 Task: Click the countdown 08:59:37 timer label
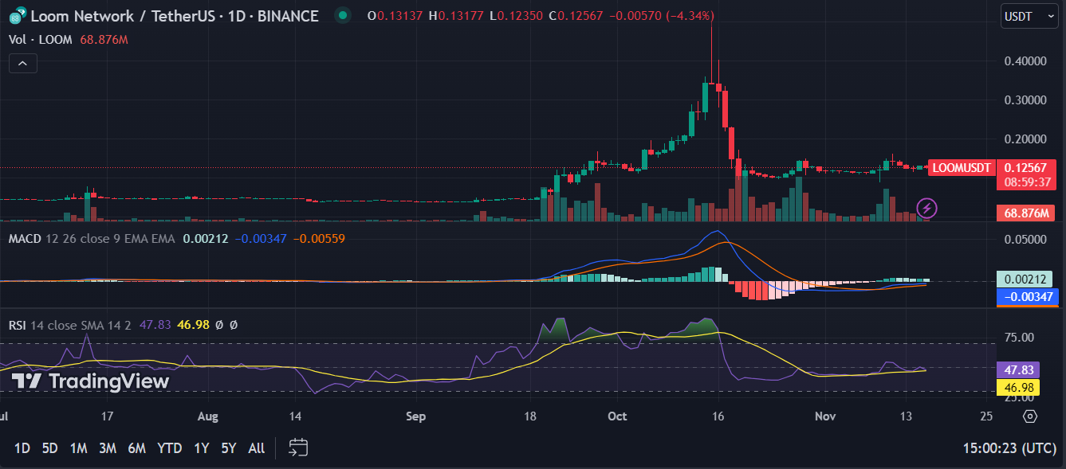click(x=1025, y=182)
